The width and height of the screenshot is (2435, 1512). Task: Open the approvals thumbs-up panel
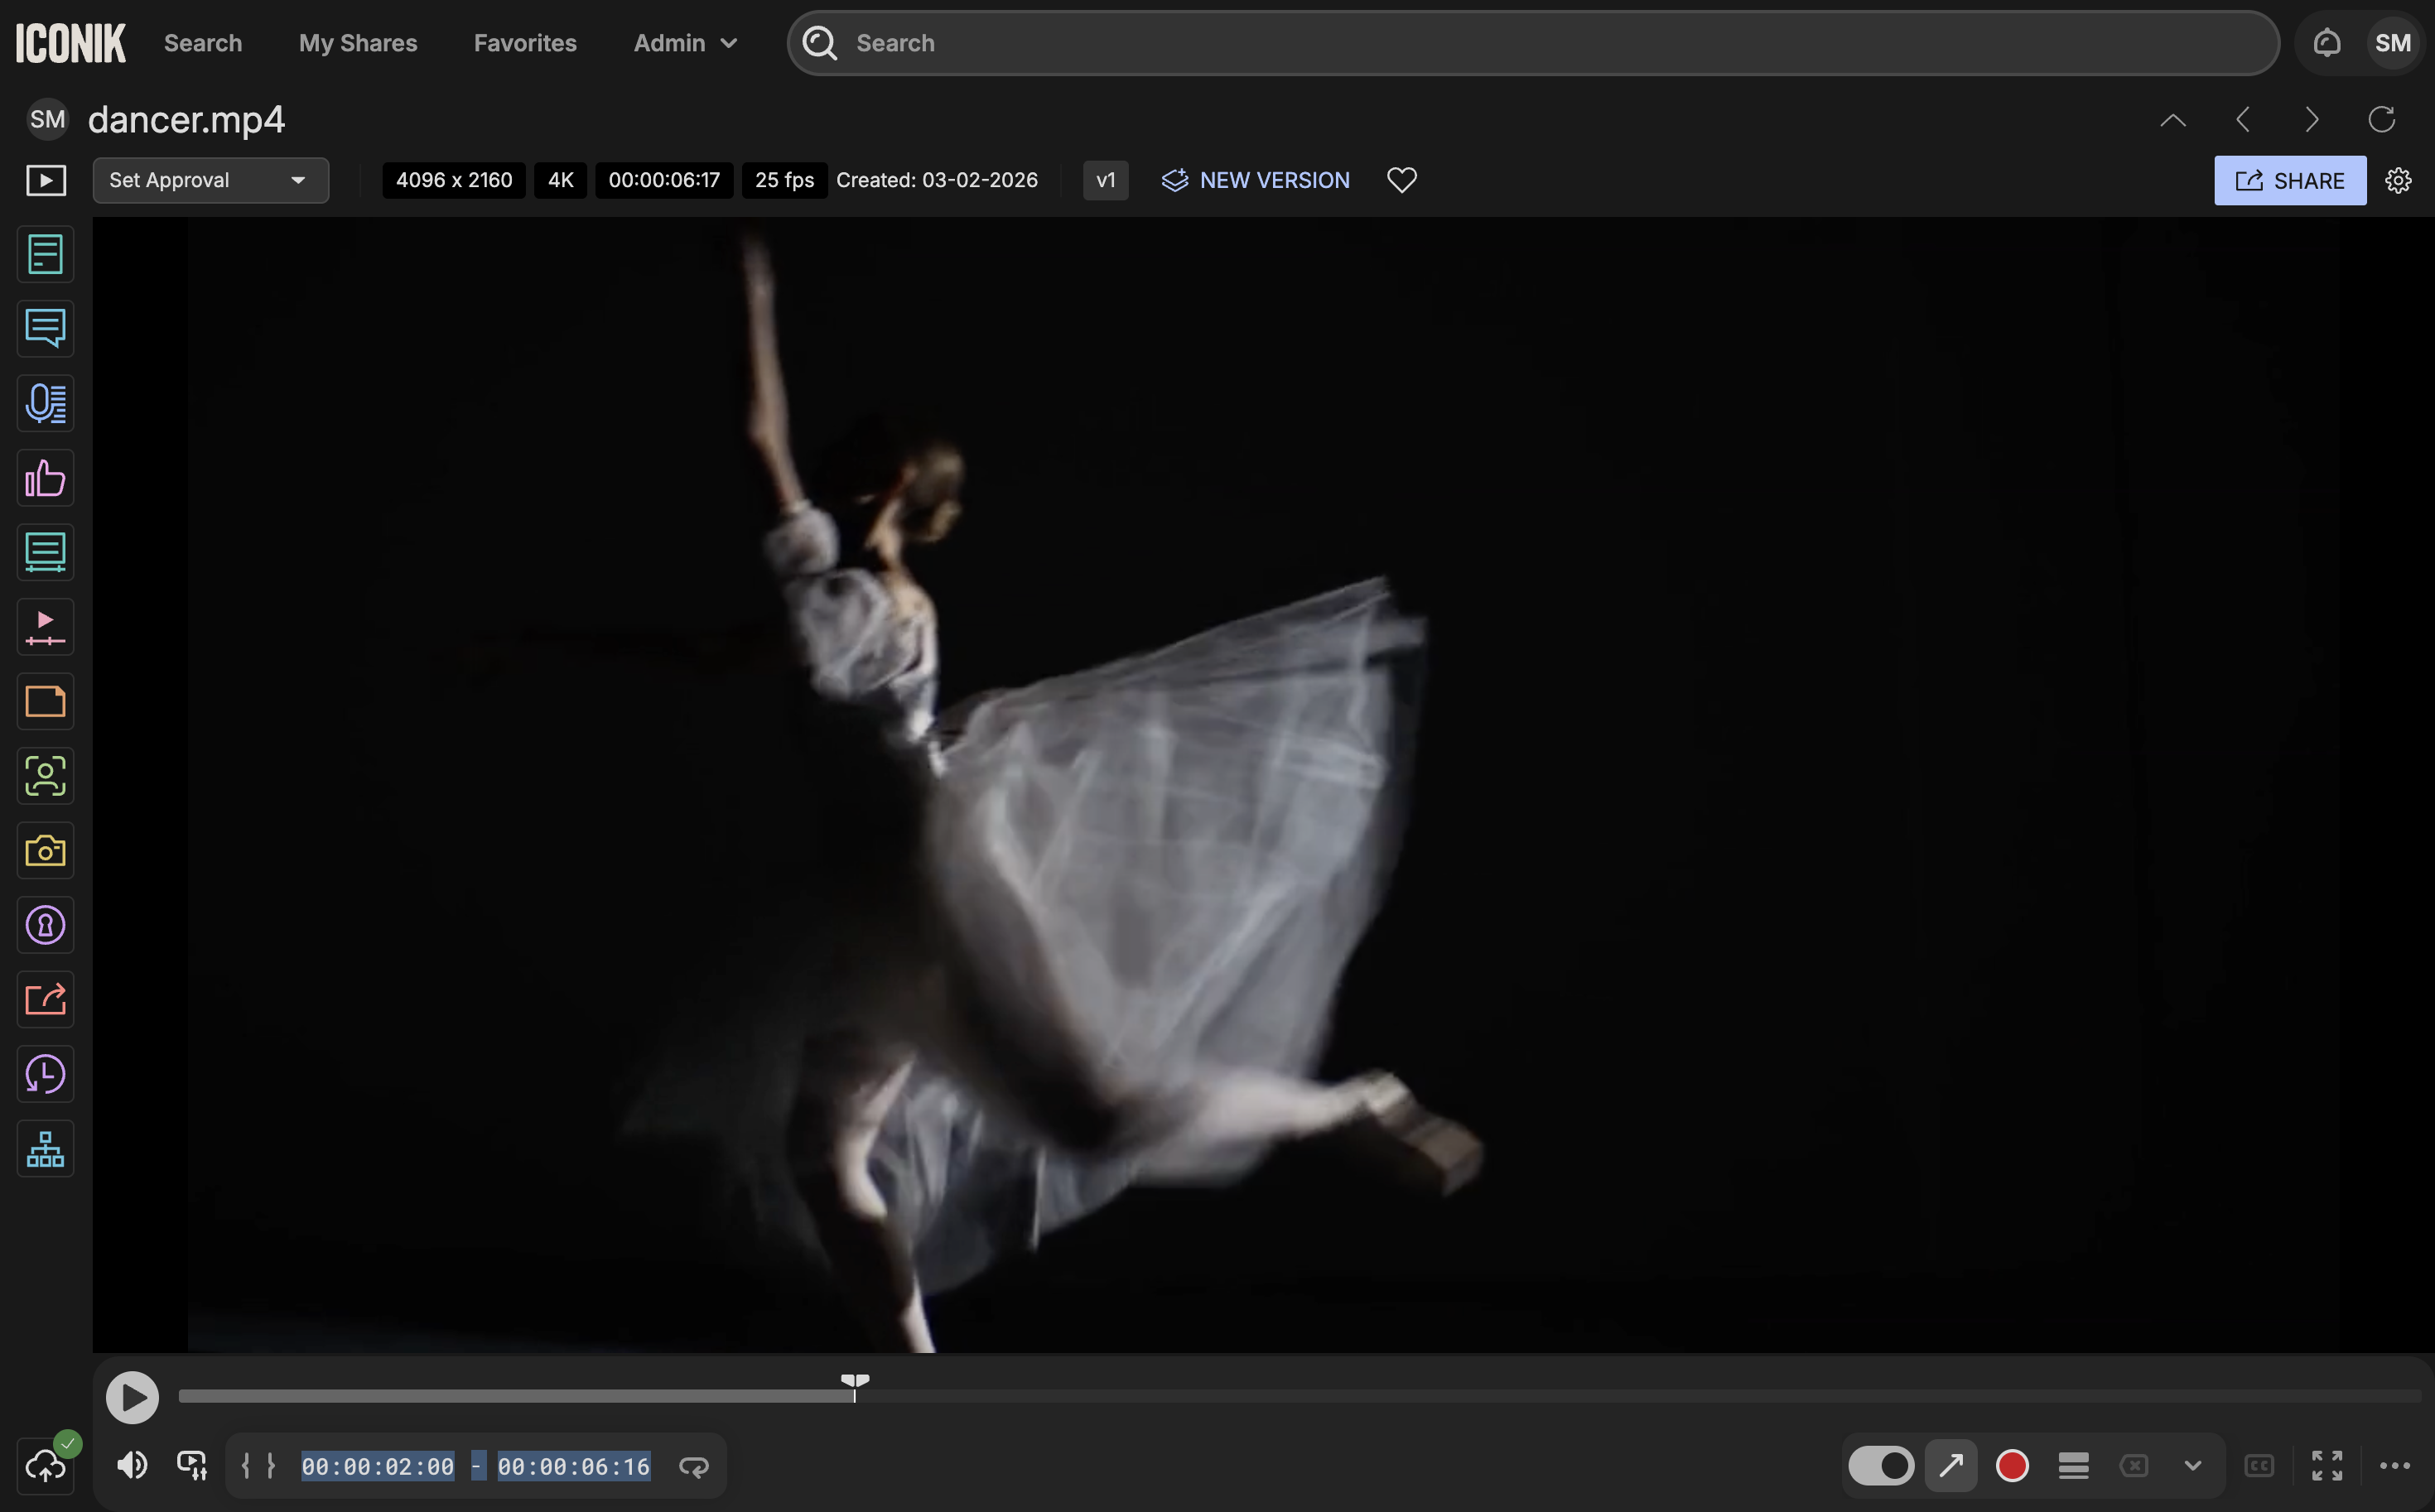(45, 478)
